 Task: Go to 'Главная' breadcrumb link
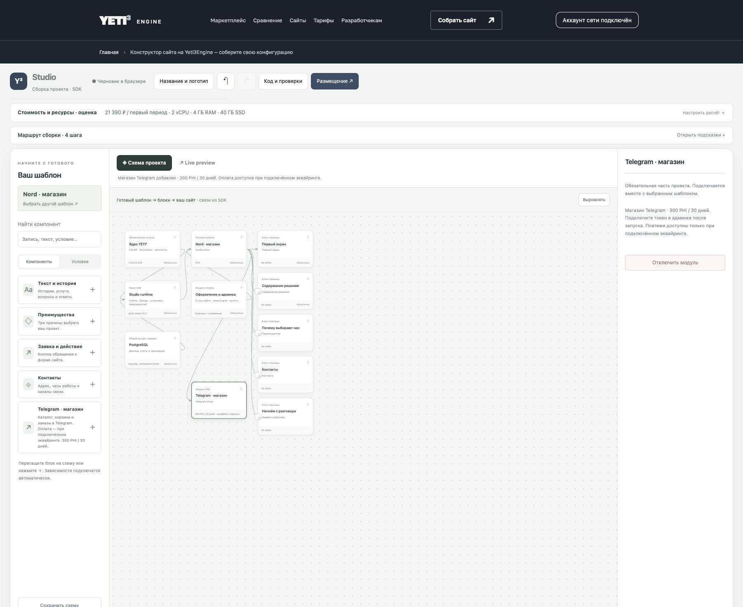tap(109, 52)
